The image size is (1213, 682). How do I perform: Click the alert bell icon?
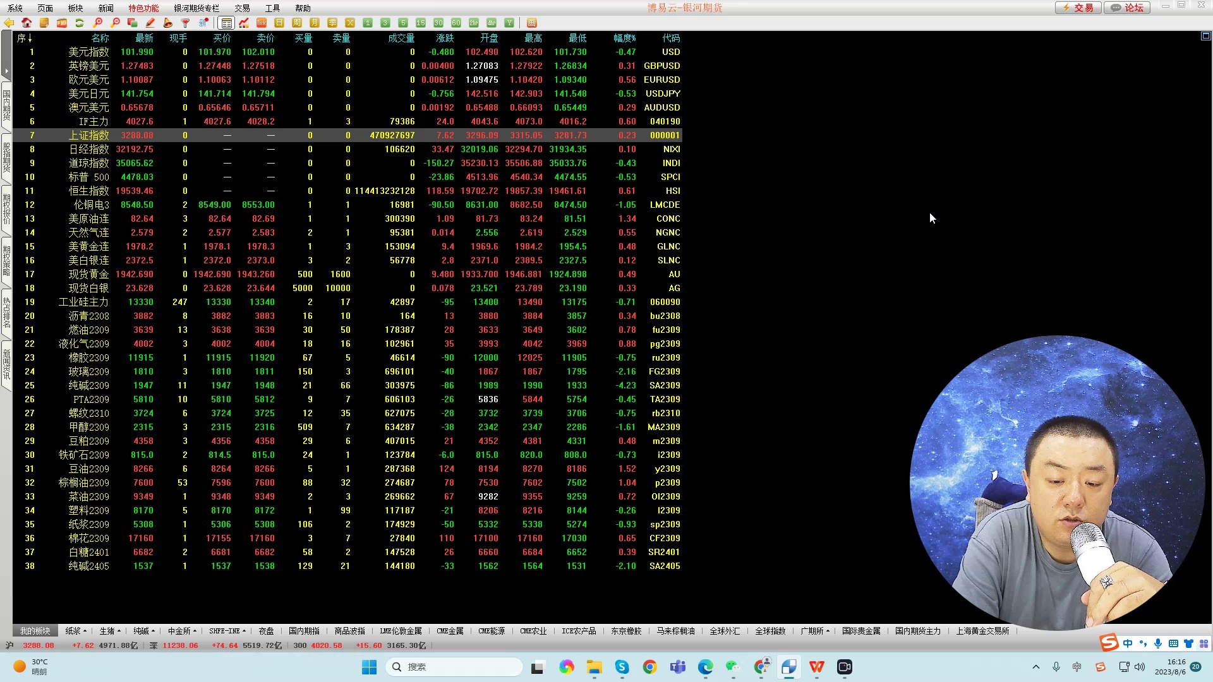(167, 23)
